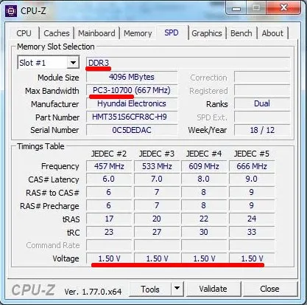Select the tRAS value 17

(109, 219)
